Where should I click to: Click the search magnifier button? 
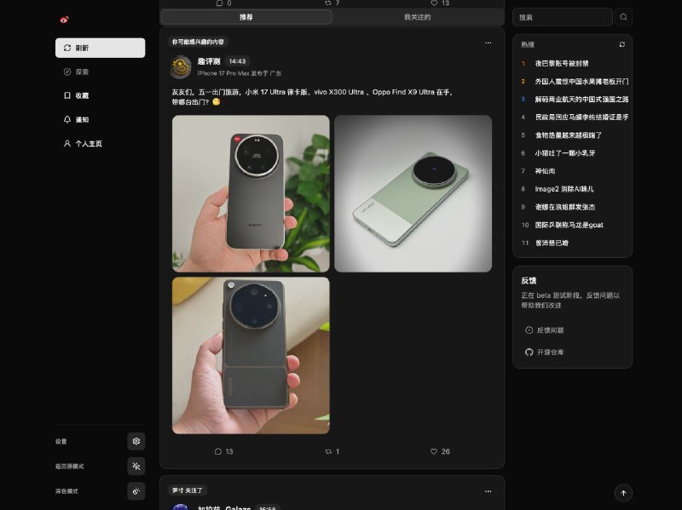pos(624,17)
